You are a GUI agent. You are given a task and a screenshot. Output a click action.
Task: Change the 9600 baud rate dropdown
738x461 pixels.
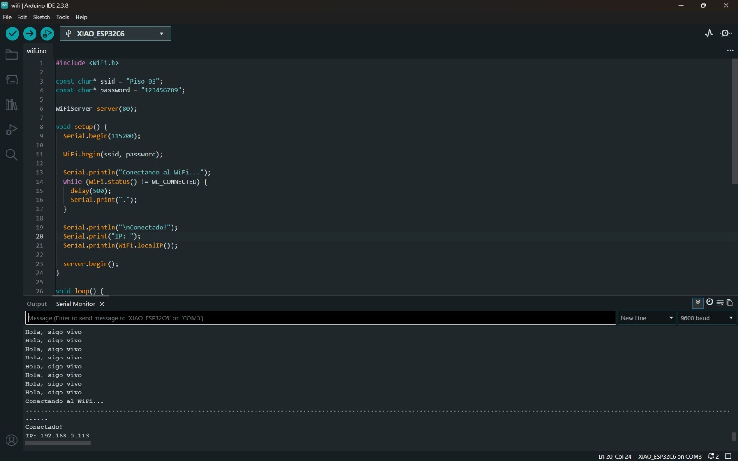click(x=706, y=318)
